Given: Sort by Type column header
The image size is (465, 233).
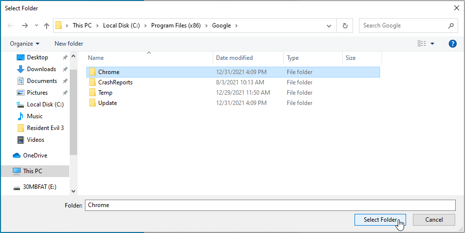Looking at the screenshot, I should pyautogui.click(x=313, y=58).
